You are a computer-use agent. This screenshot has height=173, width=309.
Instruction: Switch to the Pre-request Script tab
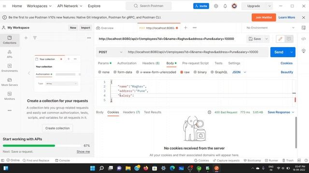[x=195, y=63]
